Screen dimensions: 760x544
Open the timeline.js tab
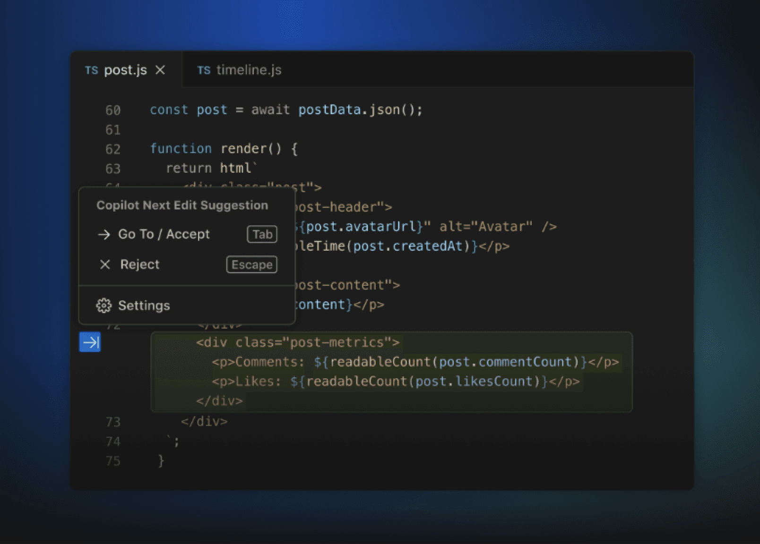coord(239,70)
